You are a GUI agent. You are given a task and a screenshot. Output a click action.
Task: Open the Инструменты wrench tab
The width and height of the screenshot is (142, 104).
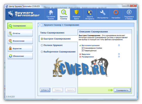point(103,14)
